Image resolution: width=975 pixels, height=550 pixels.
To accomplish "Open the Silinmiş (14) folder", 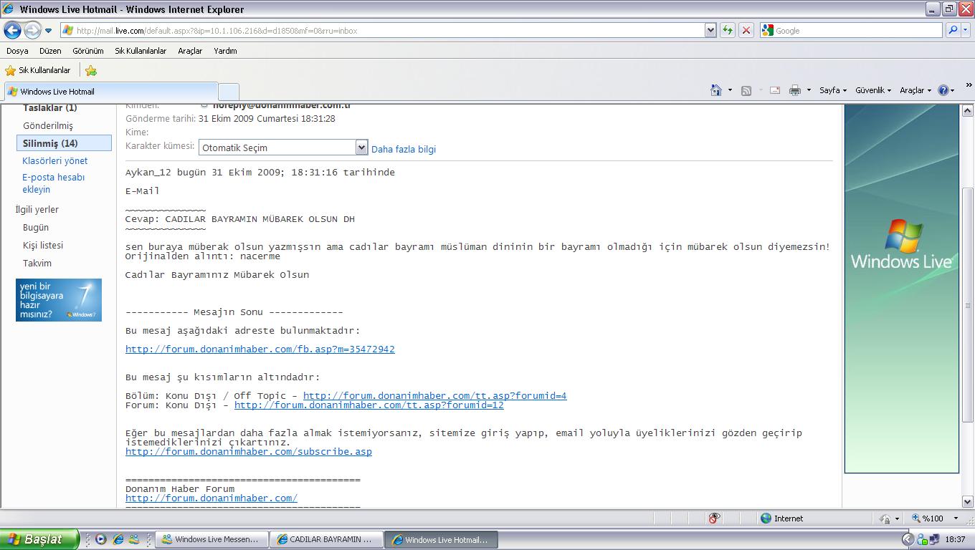I will point(50,143).
